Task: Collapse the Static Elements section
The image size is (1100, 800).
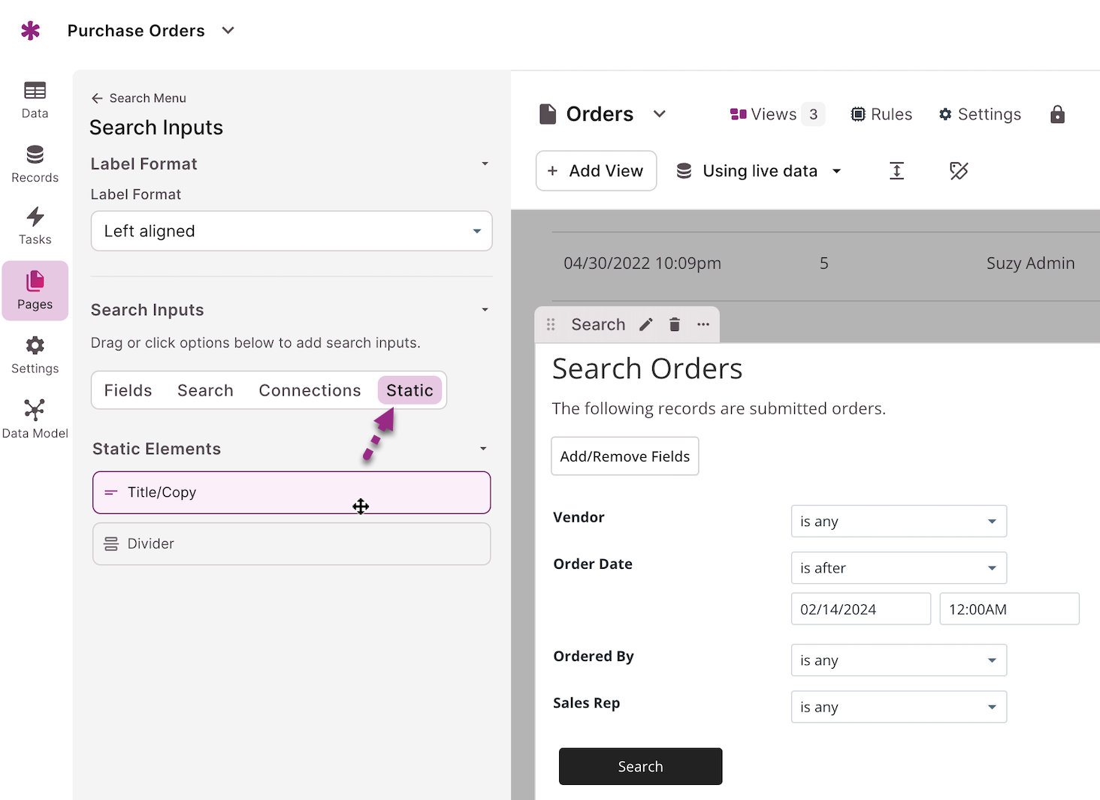Action: pos(483,449)
